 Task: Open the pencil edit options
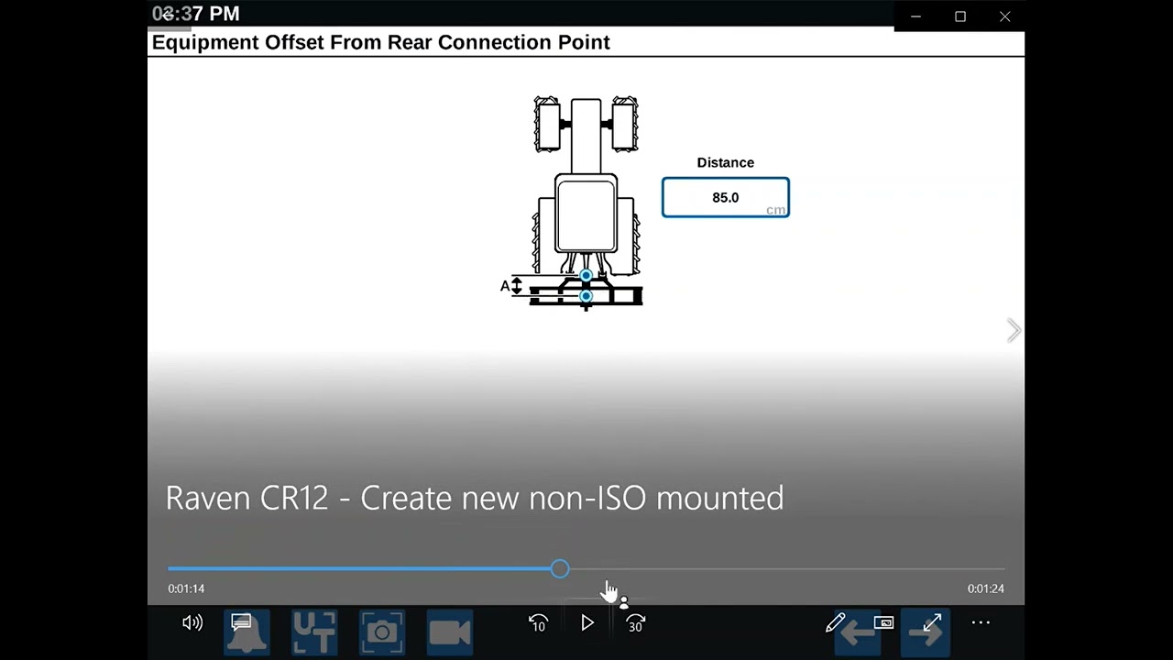point(835,623)
